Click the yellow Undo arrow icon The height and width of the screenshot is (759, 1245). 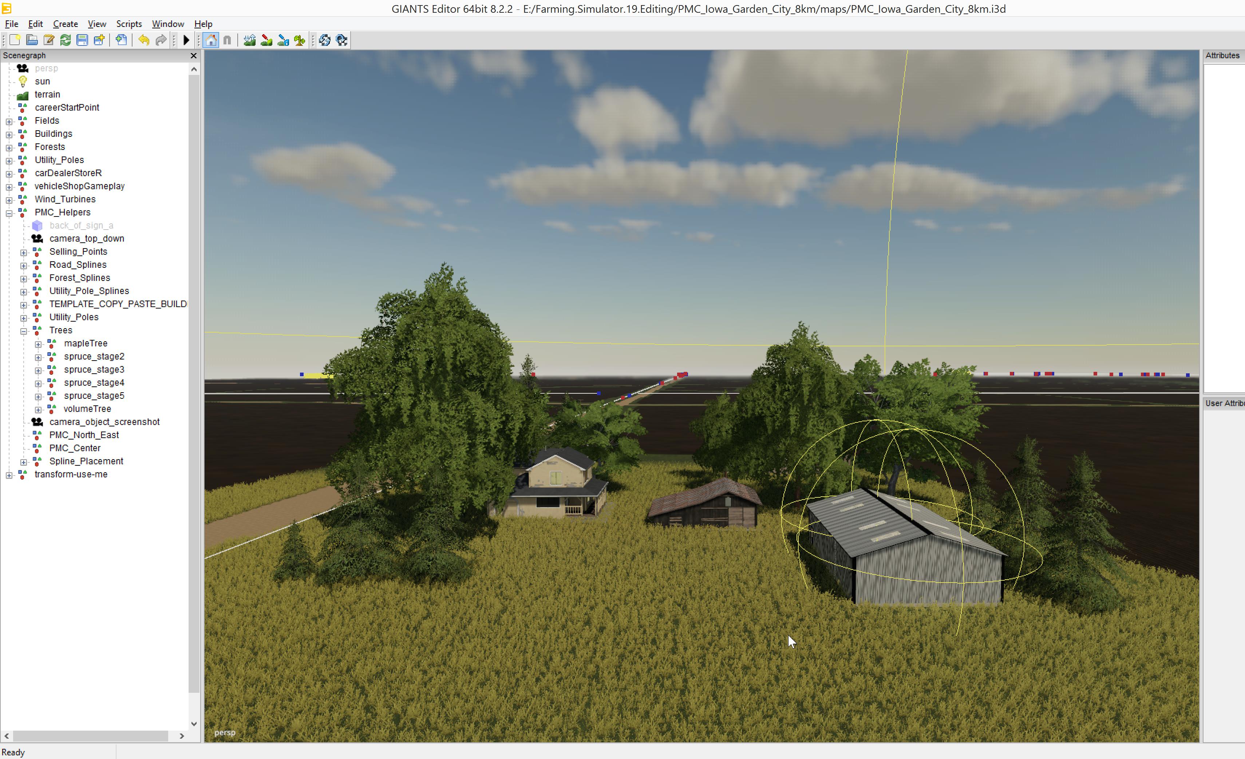[144, 40]
